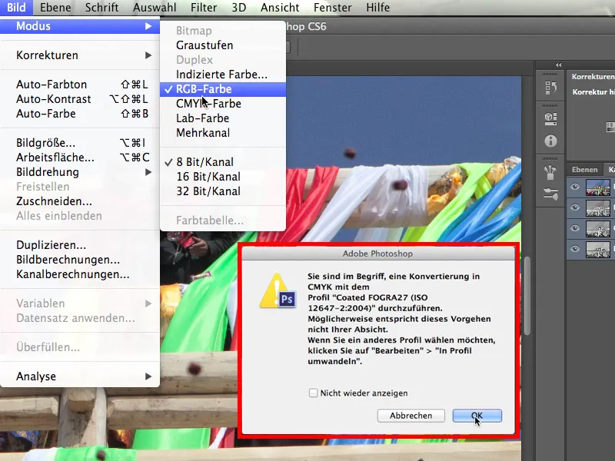Open the Hilfe menu
Viewport: 615px width, 461px height.
(377, 8)
